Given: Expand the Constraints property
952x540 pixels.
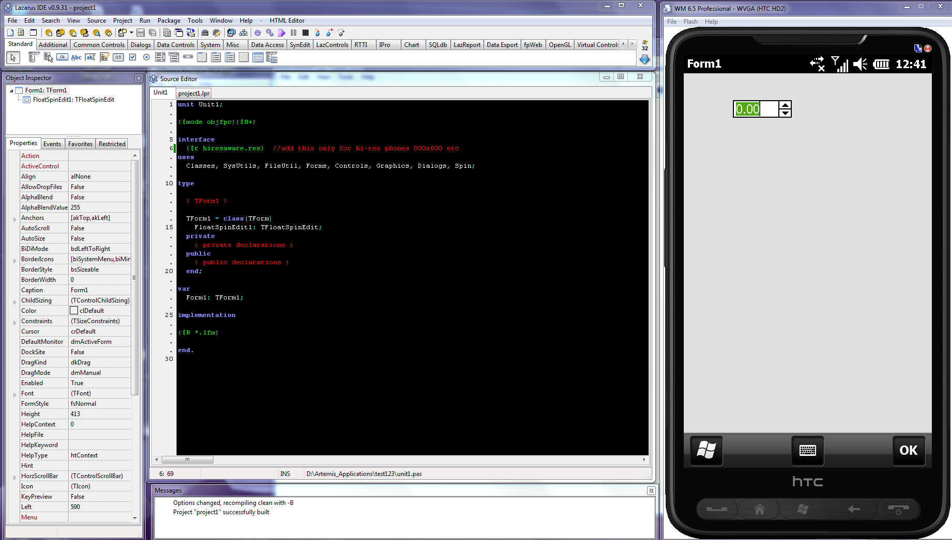Looking at the screenshot, I should pyautogui.click(x=14, y=322).
